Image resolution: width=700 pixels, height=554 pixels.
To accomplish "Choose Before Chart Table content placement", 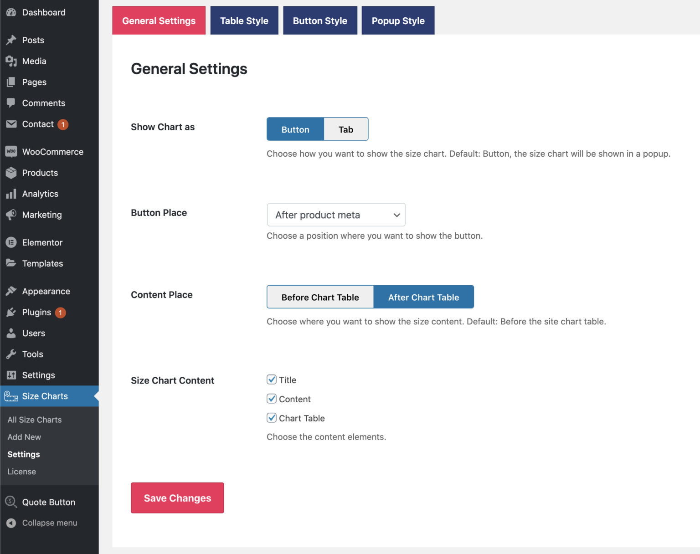I will point(320,297).
